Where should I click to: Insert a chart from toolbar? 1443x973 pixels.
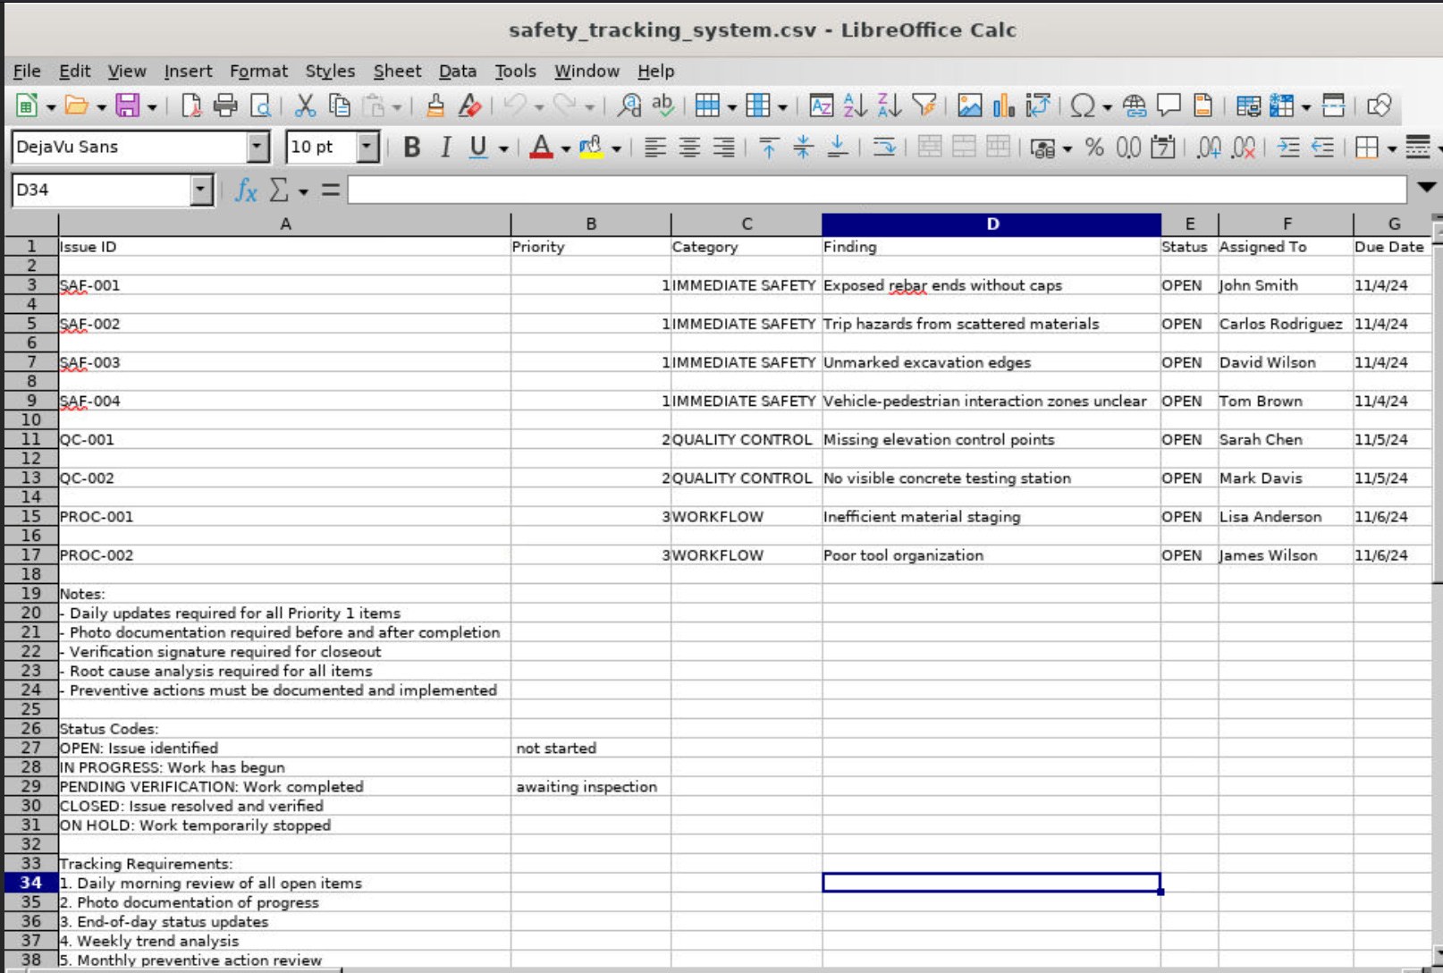click(x=1003, y=106)
